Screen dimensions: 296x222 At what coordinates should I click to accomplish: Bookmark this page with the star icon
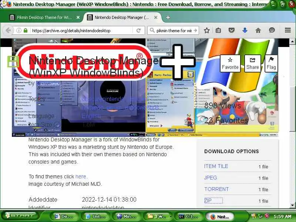click(207, 30)
